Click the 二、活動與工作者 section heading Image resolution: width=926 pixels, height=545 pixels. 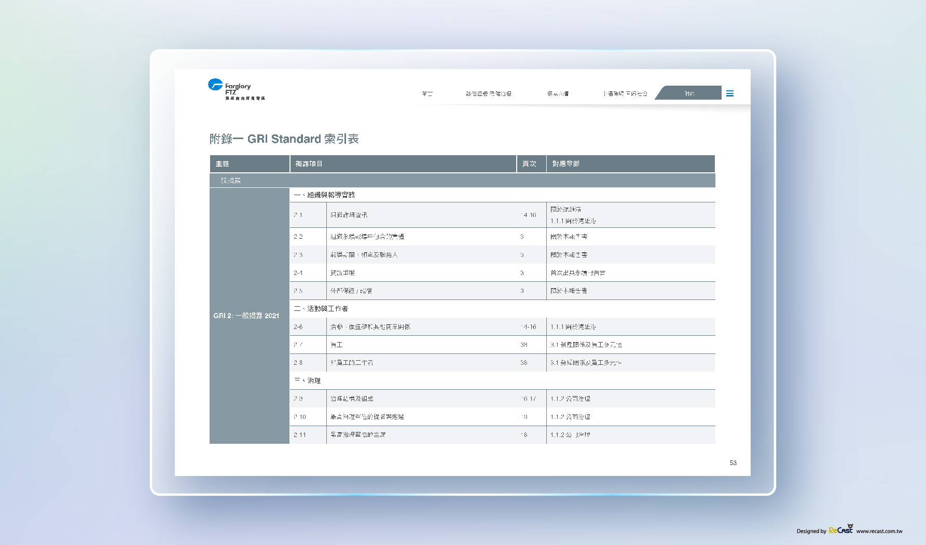click(321, 308)
